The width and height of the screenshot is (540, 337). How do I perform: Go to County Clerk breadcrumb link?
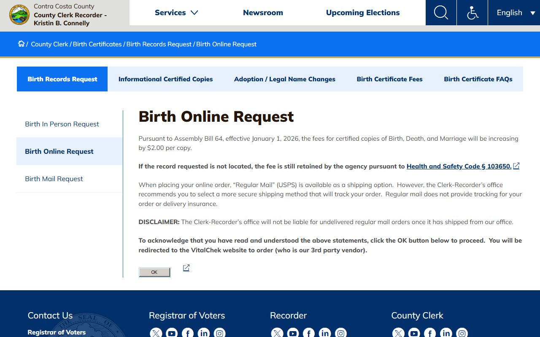pyautogui.click(x=49, y=44)
